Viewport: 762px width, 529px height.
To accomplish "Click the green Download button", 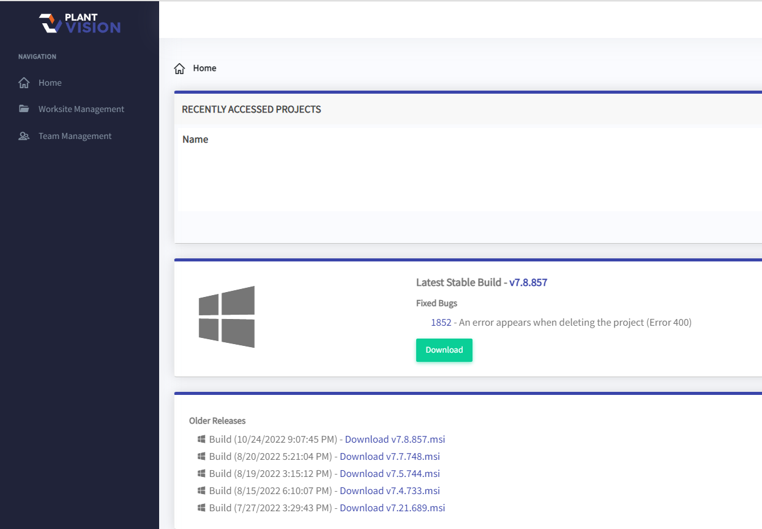I will pyautogui.click(x=444, y=350).
